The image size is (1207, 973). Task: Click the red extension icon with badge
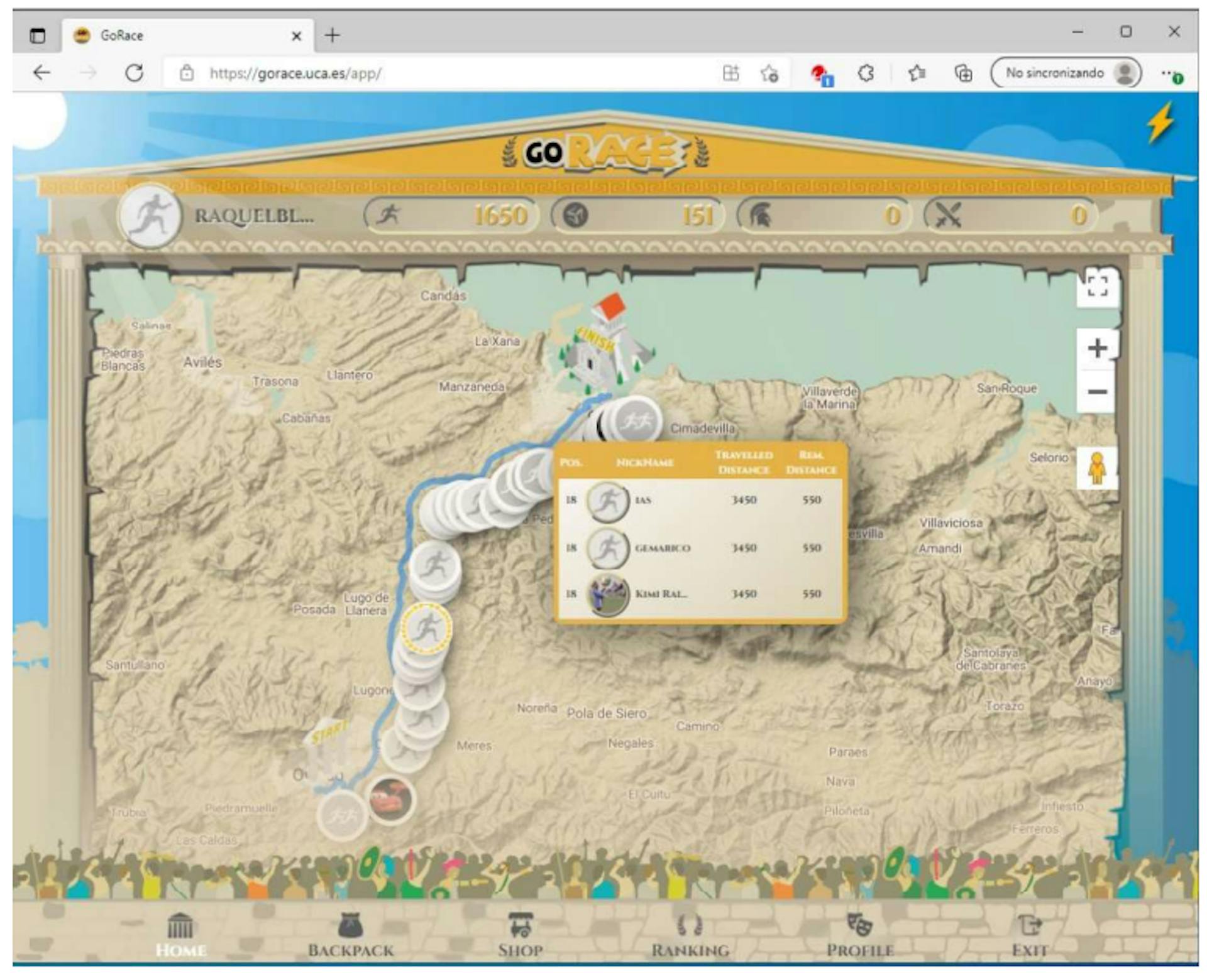[x=821, y=75]
